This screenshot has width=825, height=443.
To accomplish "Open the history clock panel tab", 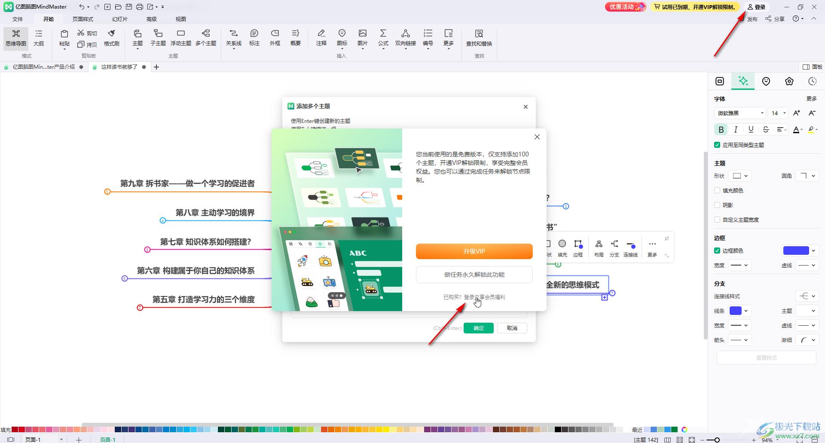I will point(813,81).
